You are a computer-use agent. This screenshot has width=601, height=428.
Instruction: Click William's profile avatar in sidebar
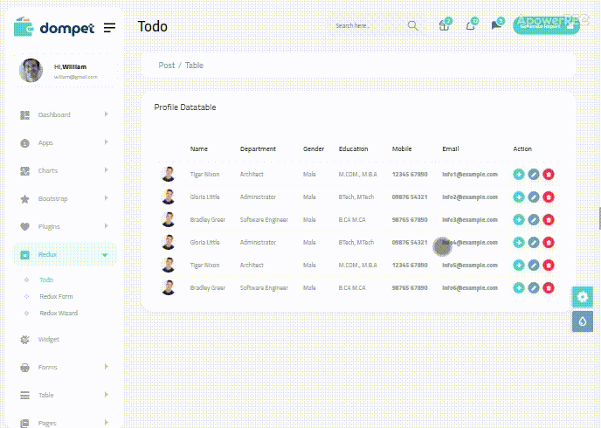point(31,70)
